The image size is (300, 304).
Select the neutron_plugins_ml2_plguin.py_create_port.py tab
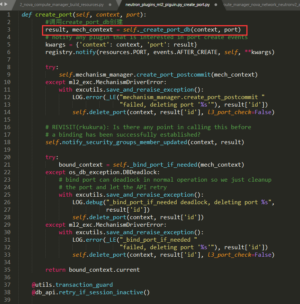[x=168, y=5]
